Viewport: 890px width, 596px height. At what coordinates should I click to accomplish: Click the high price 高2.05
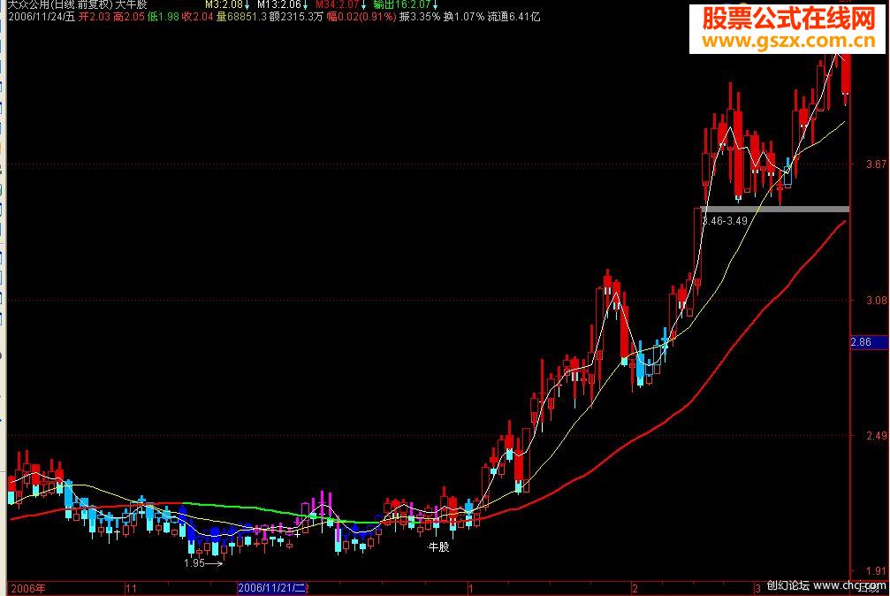(129, 17)
